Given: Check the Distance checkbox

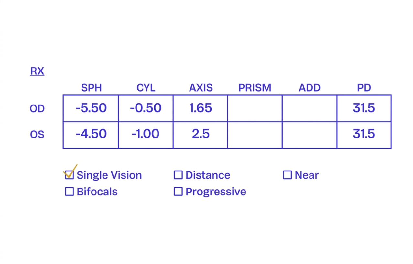Looking at the screenshot, I should tap(178, 175).
